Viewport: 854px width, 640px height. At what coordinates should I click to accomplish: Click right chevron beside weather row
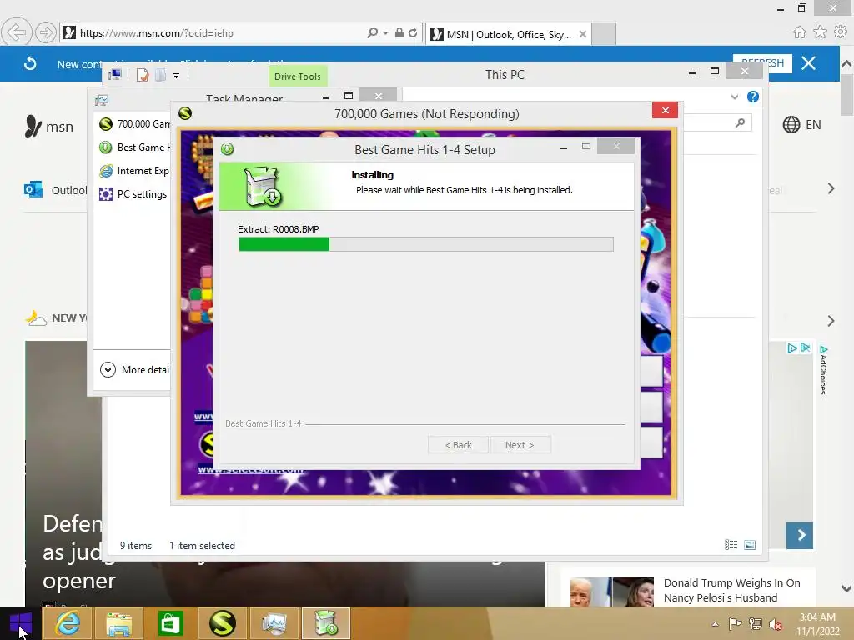tap(831, 321)
